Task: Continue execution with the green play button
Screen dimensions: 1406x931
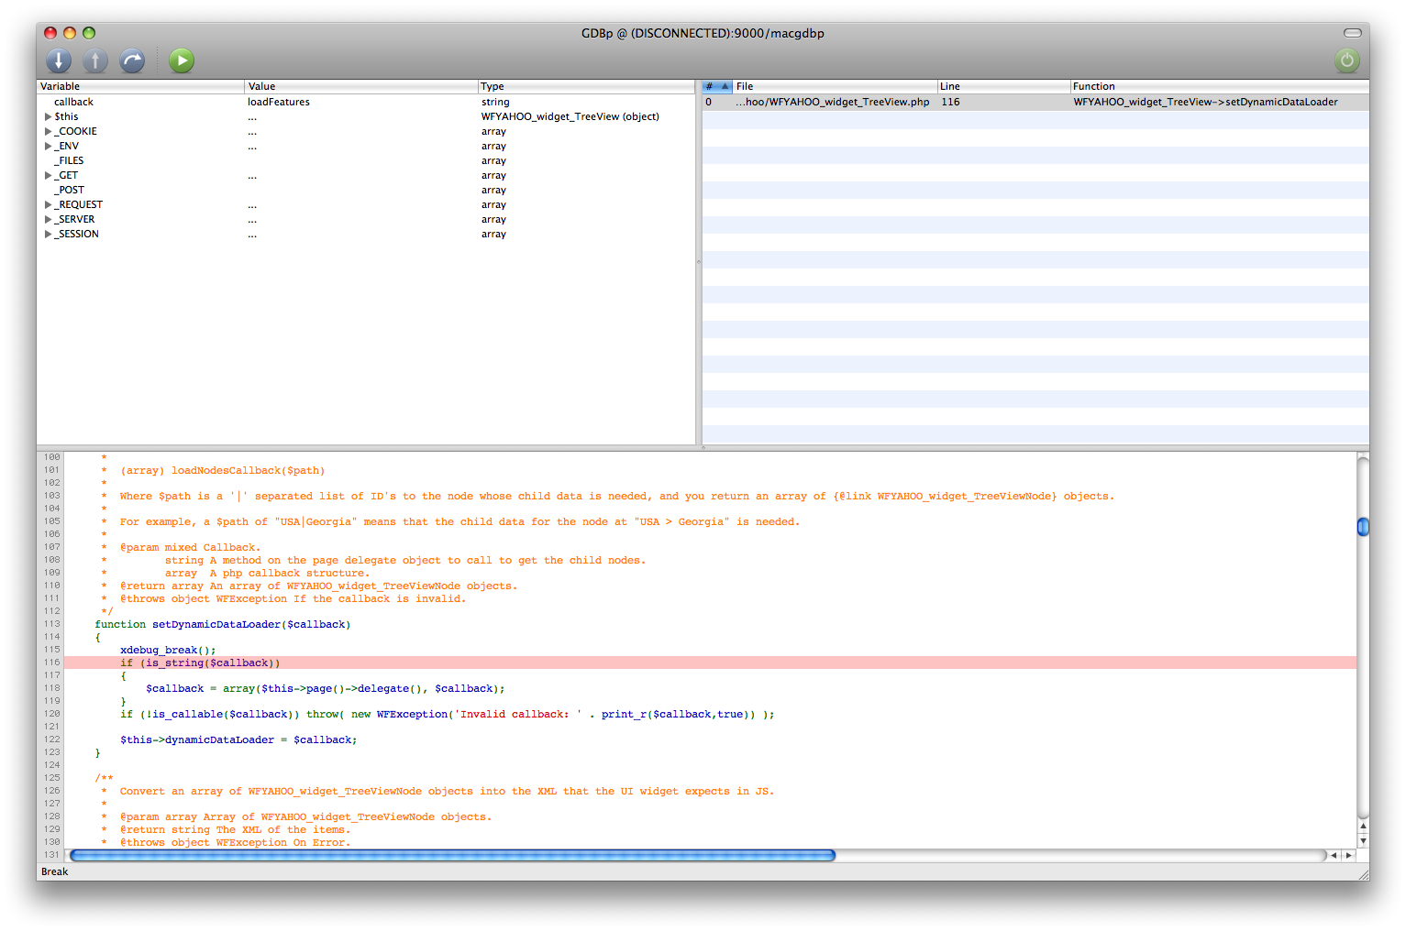Action: pyautogui.click(x=182, y=60)
